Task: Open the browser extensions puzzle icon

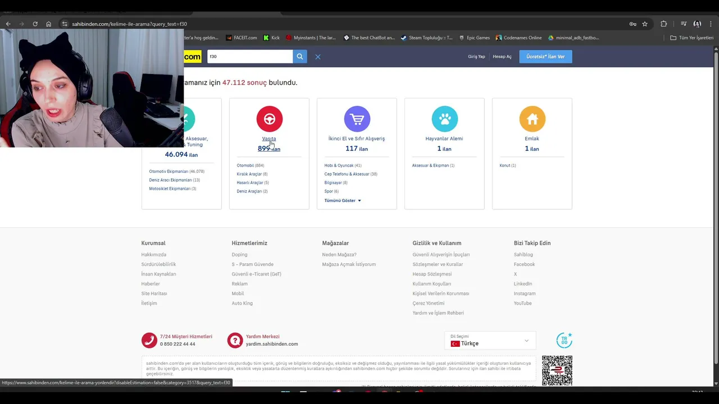Action: pyautogui.click(x=664, y=24)
